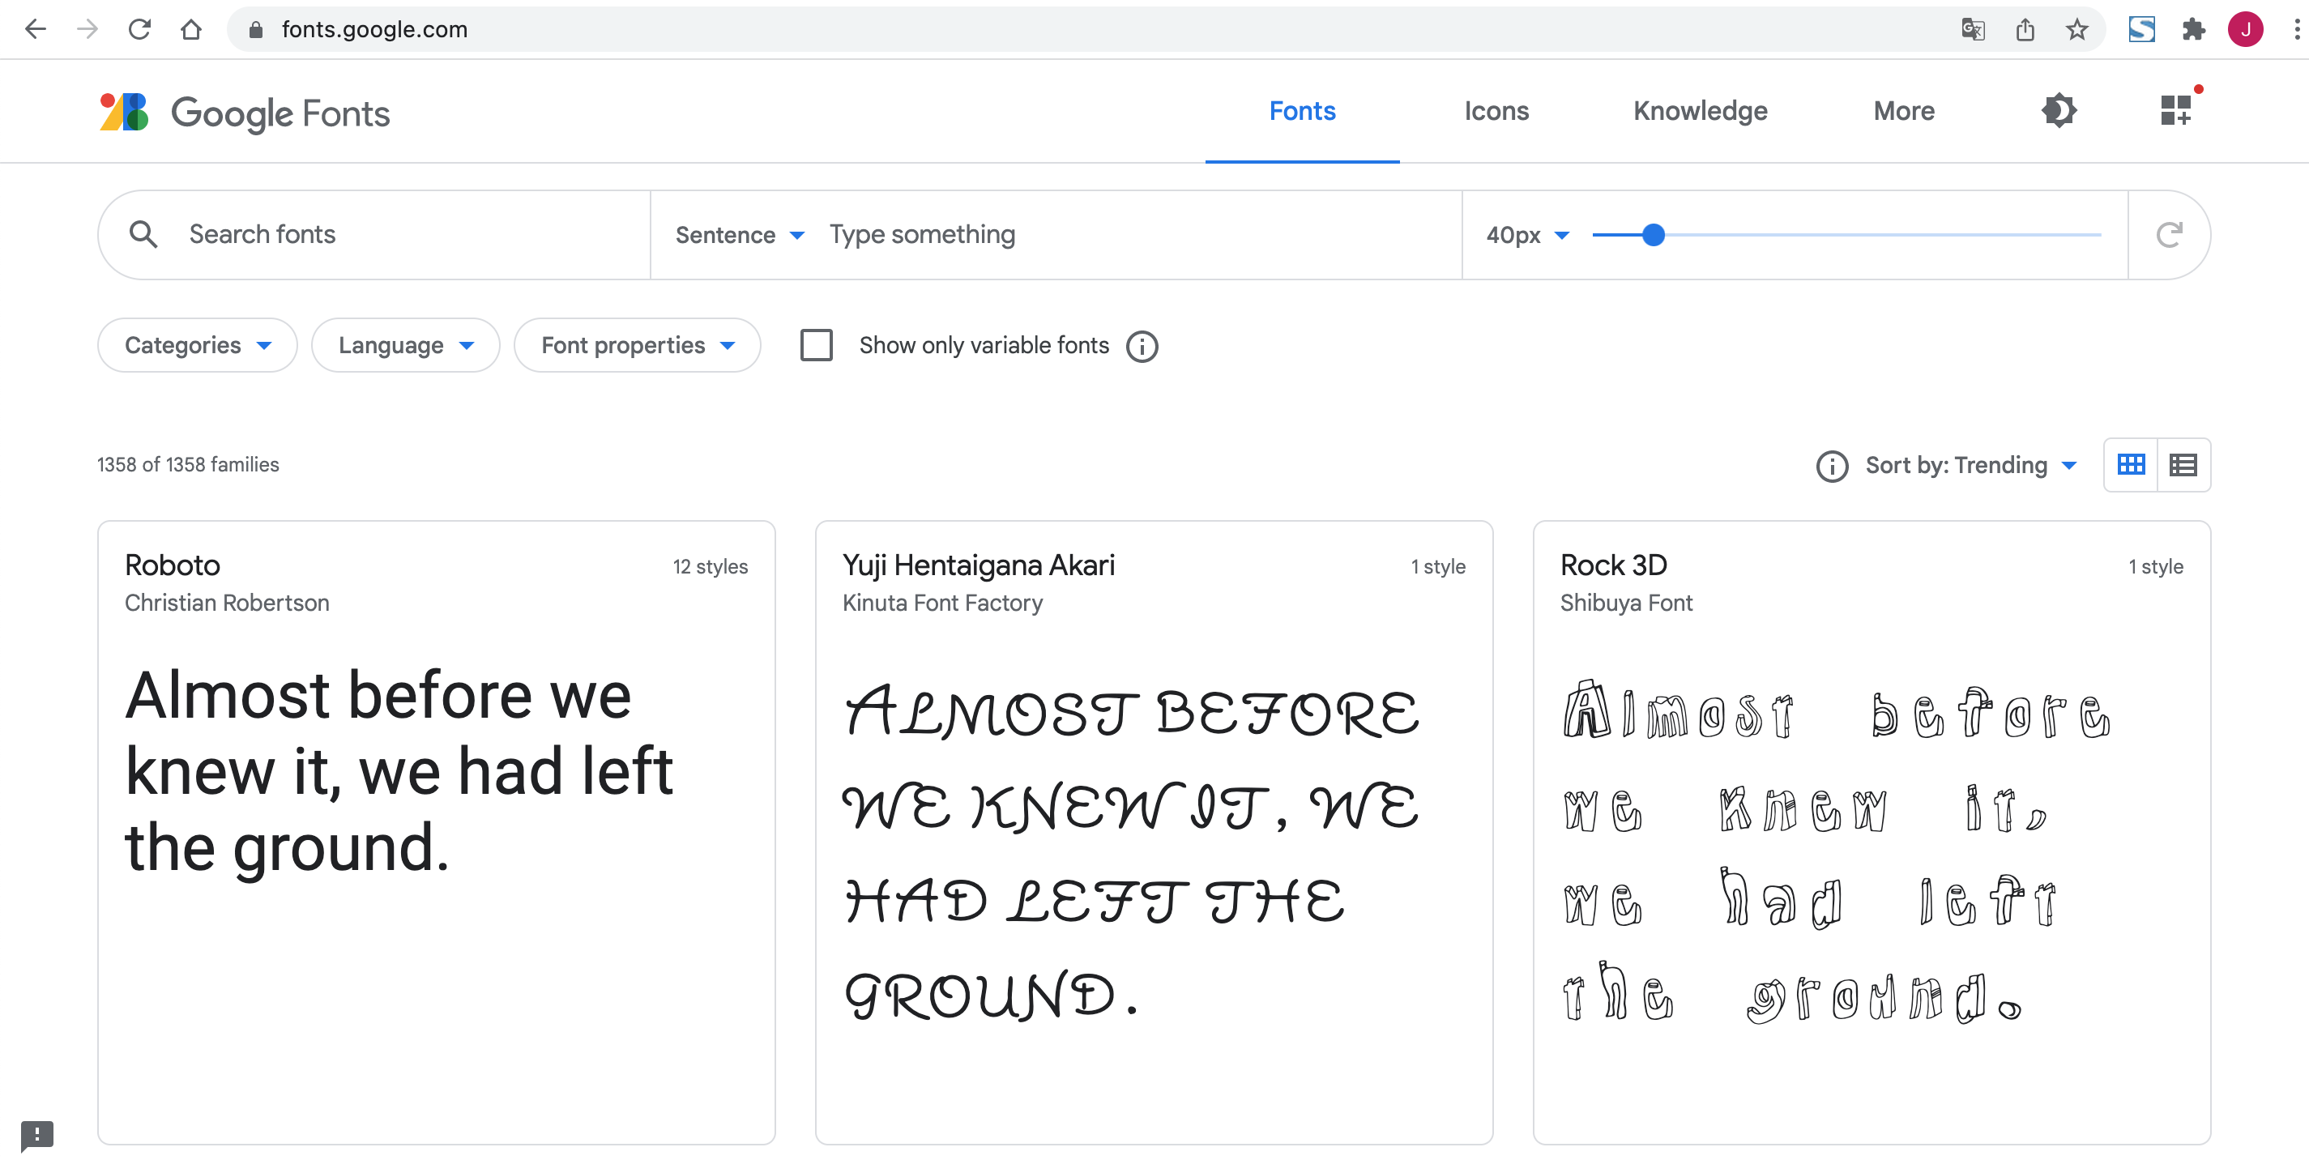Click the 12 styles label
The image size is (2309, 1160).
coord(710,566)
